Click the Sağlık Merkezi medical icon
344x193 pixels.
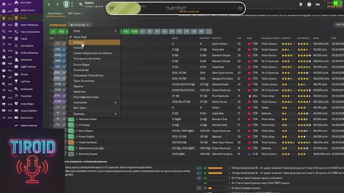click(x=16, y=67)
